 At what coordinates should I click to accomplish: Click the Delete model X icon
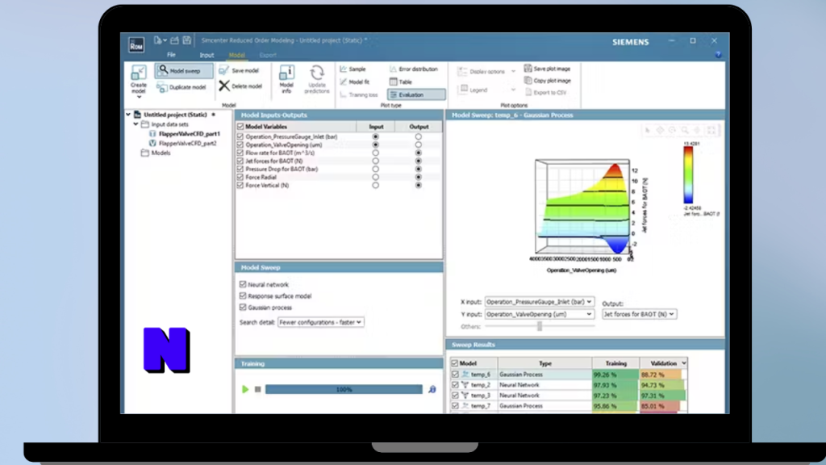(x=224, y=86)
